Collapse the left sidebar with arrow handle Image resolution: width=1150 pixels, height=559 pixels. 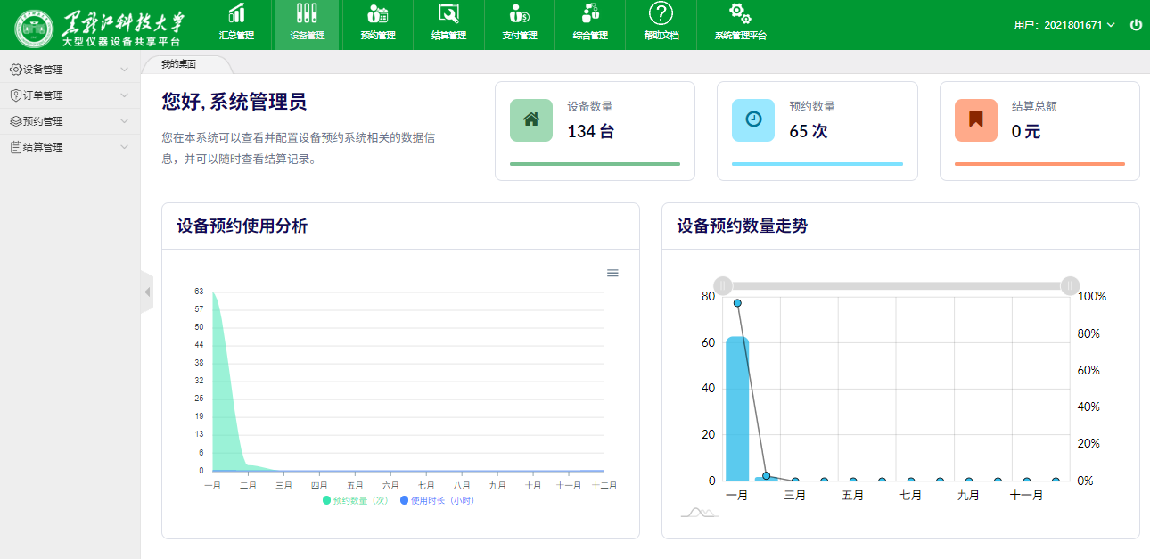(x=147, y=292)
